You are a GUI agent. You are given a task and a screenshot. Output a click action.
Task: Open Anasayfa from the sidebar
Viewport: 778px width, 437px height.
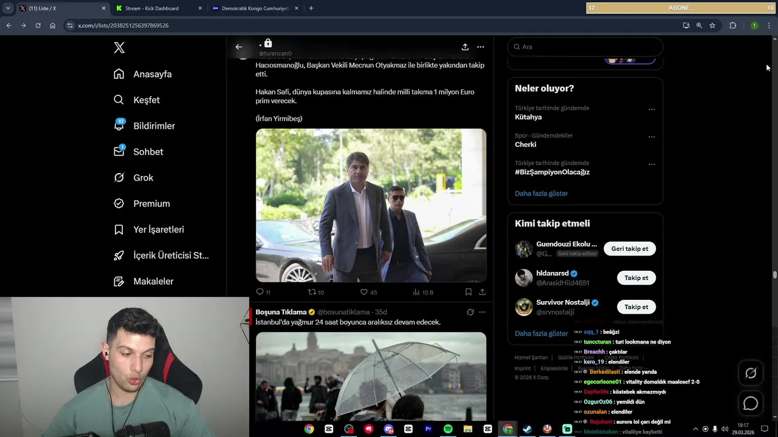(143, 74)
